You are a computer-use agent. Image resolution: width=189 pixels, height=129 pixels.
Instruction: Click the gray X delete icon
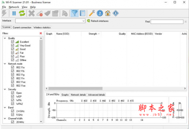click(x=31, y=13)
